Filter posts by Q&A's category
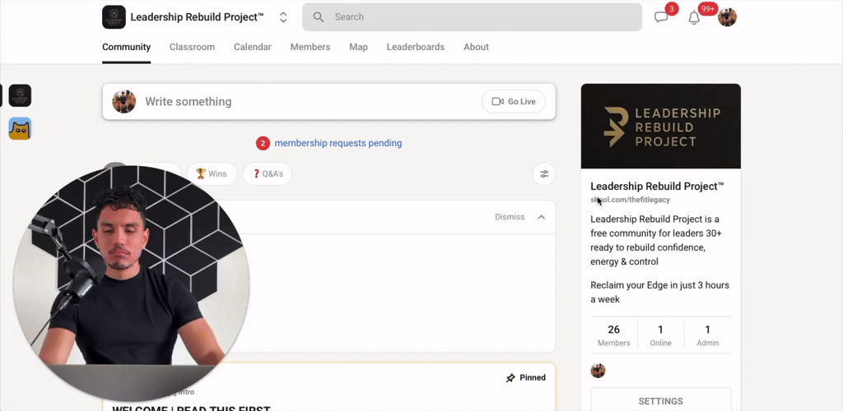843x411 pixels. pyautogui.click(x=268, y=173)
